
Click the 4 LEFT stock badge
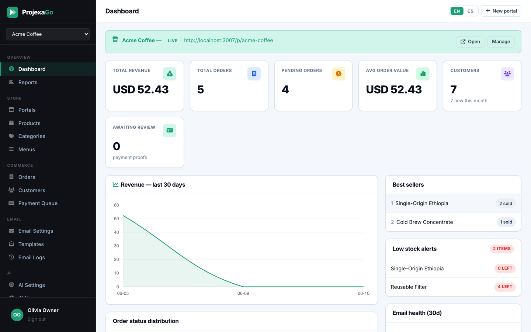(x=505, y=287)
